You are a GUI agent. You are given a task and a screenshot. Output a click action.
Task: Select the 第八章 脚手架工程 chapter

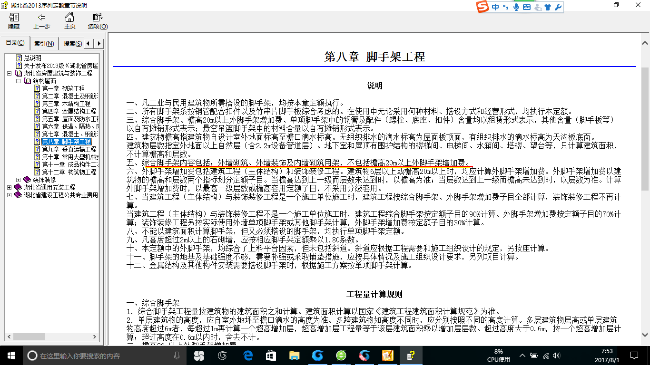pyautogui.click(x=66, y=142)
